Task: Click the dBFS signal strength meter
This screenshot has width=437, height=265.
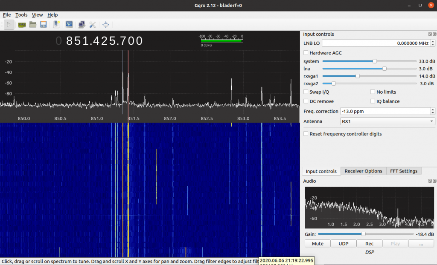Action: point(221,40)
